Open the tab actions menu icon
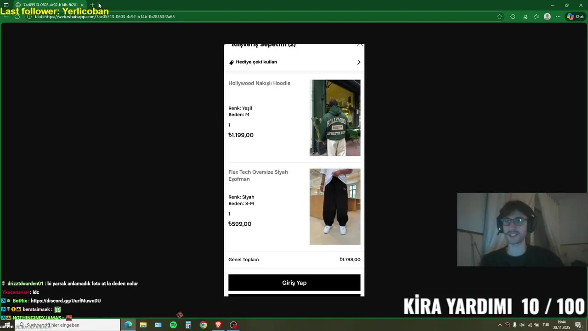 tap(6, 5)
